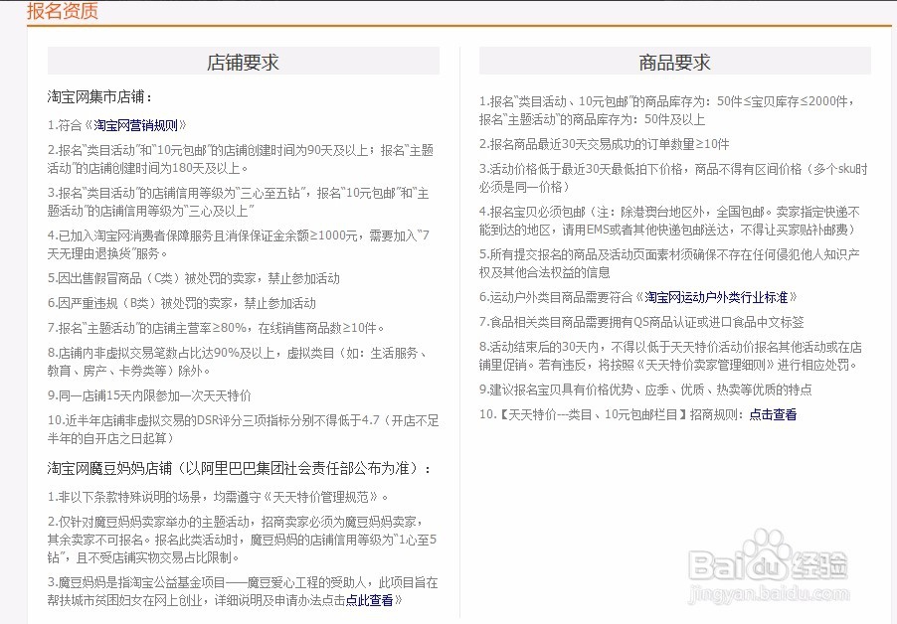Click product rule 9 about 价格优势、应季、优质
This screenshot has height=624, width=897.
[645, 390]
